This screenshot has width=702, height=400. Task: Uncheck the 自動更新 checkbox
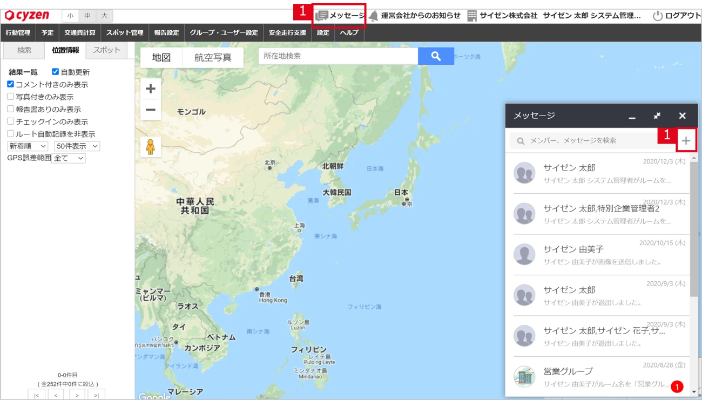(55, 72)
